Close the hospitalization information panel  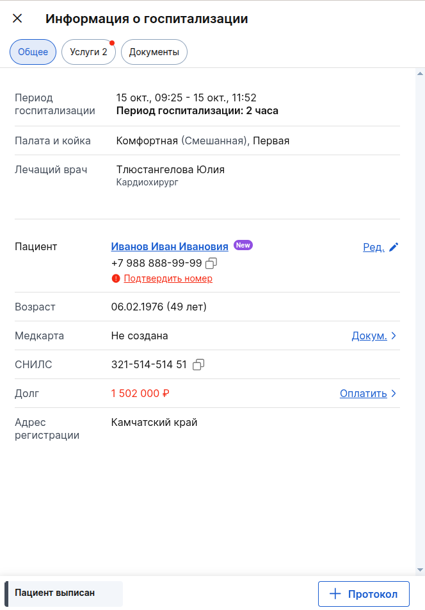click(x=17, y=19)
